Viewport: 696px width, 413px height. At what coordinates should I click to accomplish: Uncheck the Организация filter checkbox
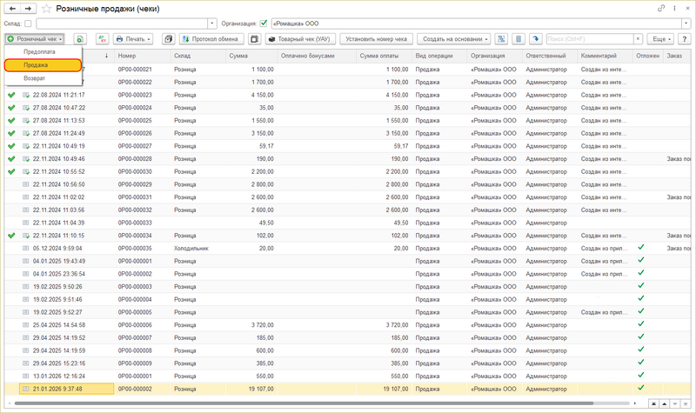click(264, 23)
